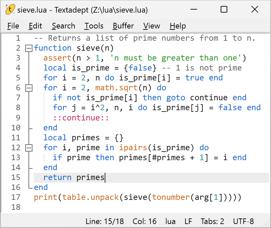Collapse the for loop fold on line 6
The height and width of the screenshot is (228, 271).
point(29,88)
